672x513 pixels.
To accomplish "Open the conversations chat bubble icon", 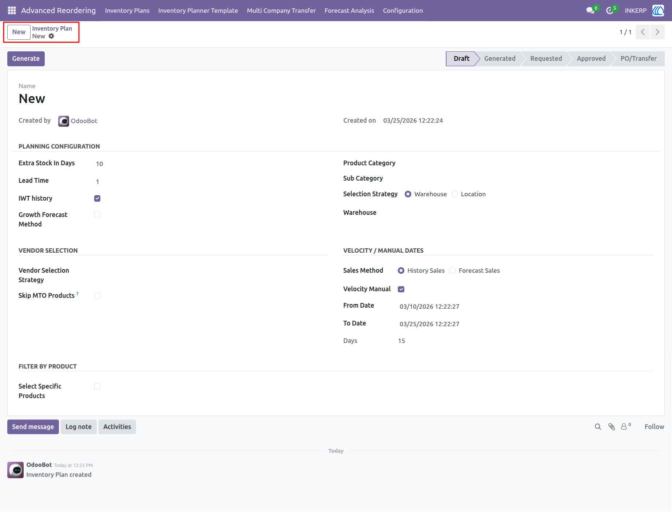I will tap(590, 11).
